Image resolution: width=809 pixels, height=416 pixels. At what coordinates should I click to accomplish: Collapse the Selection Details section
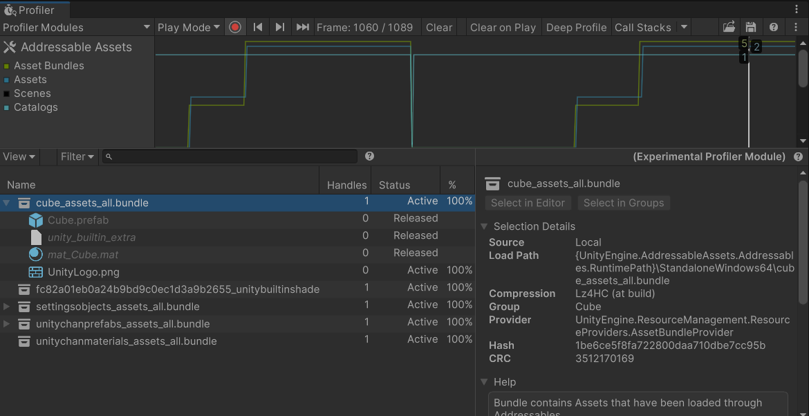tap(484, 226)
